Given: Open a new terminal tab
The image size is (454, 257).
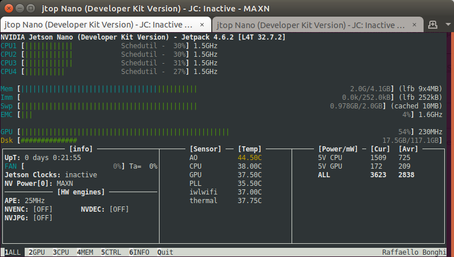Looking at the screenshot, I should [x=433, y=25].
